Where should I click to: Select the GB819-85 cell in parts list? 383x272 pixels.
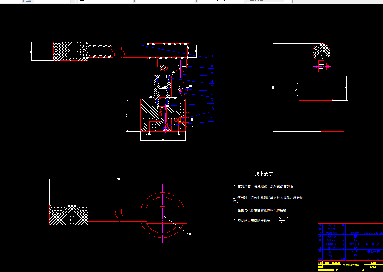(x=373, y=251)
